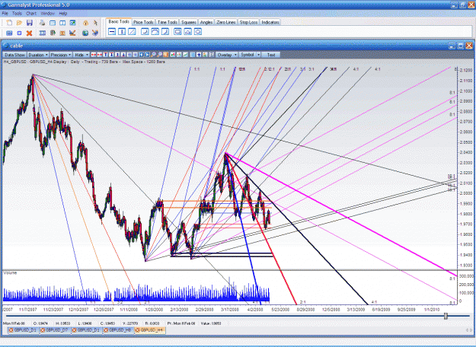Switch to the Stop Loss tab

tap(248, 22)
